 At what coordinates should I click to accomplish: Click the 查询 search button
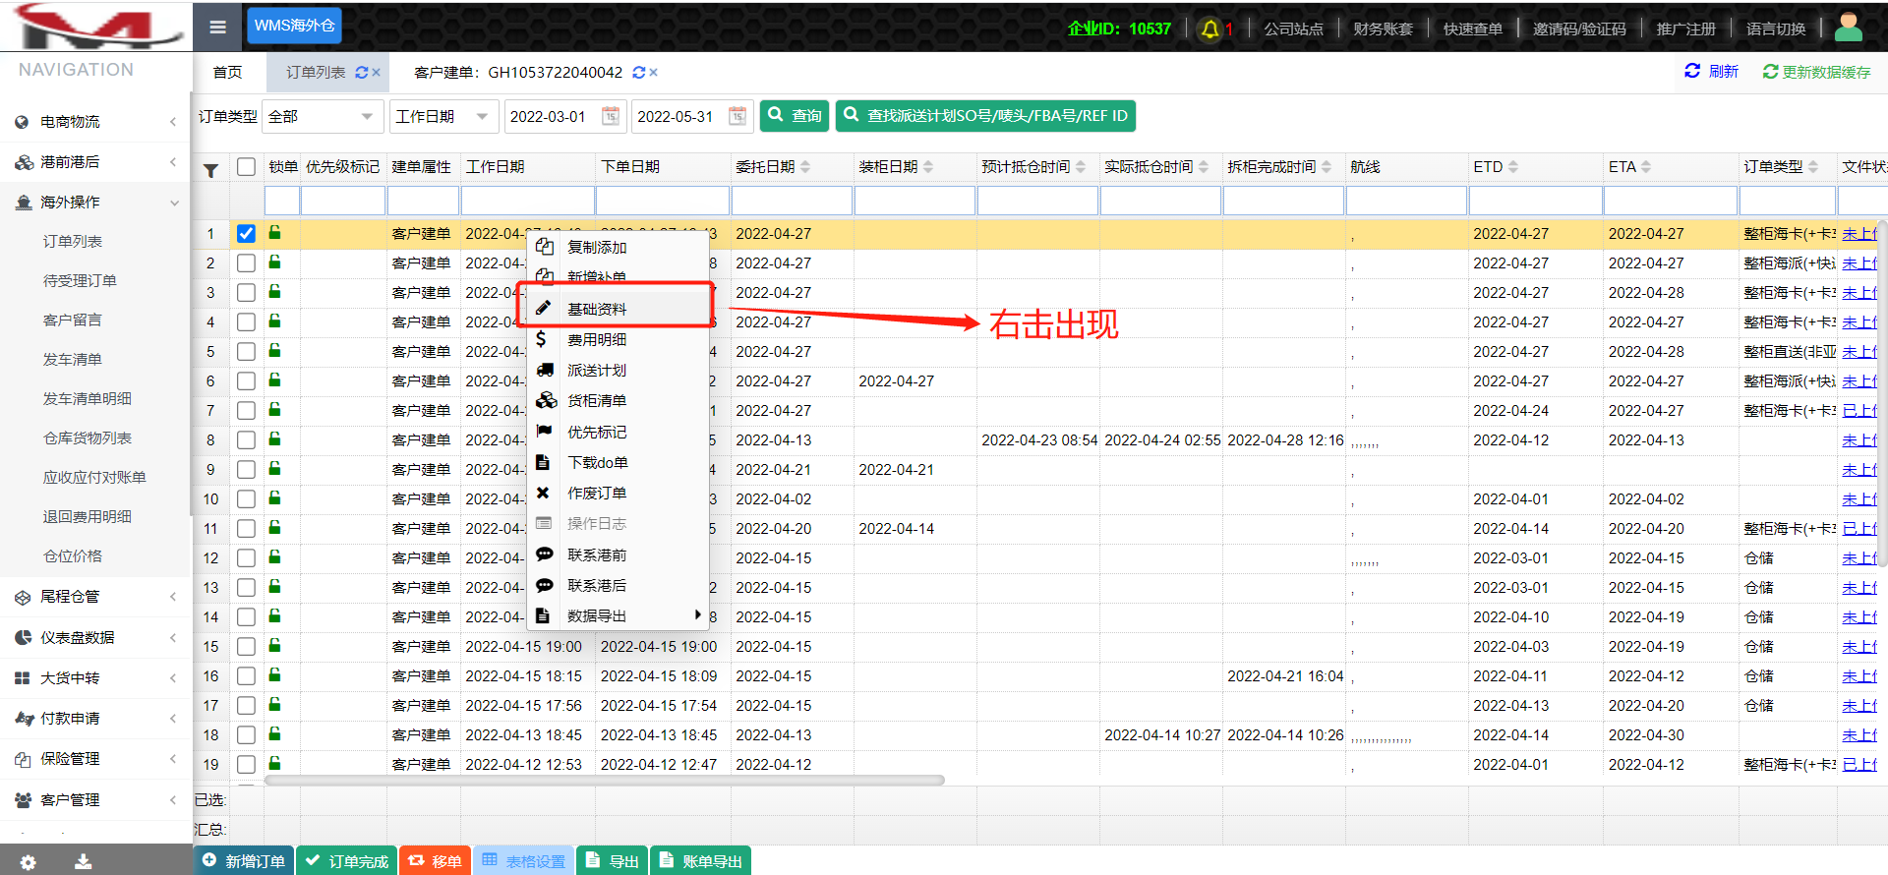pos(795,116)
